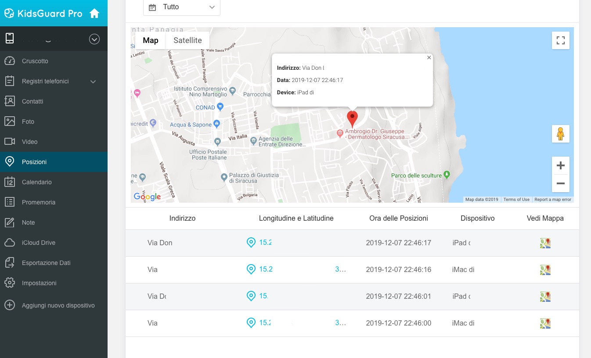This screenshot has height=358, width=591.
Task: Open Google Terms of Use link
Action: click(516, 200)
